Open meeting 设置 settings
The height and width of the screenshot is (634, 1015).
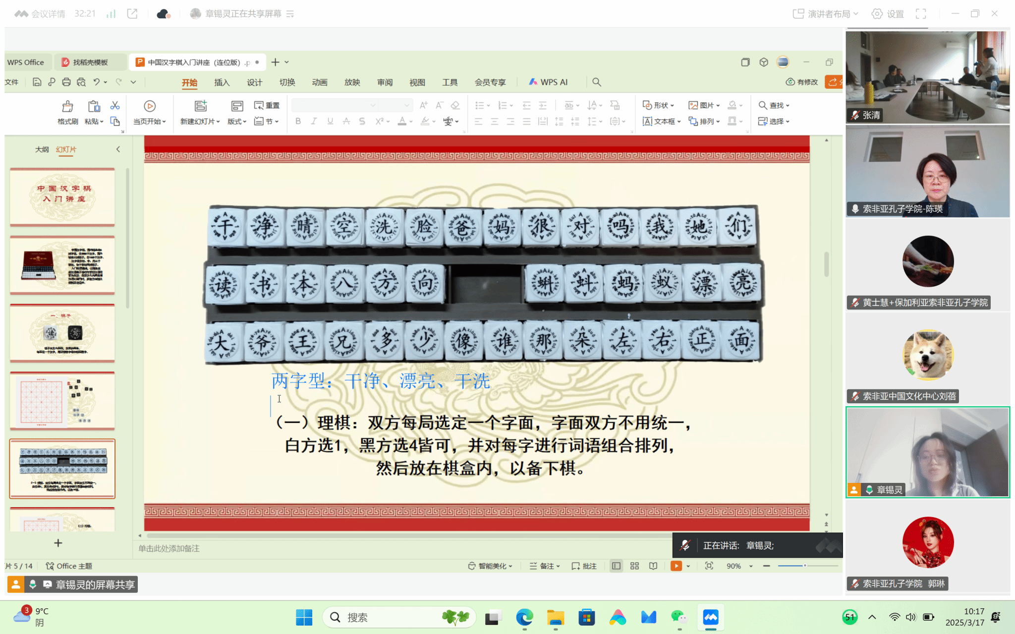[888, 14]
